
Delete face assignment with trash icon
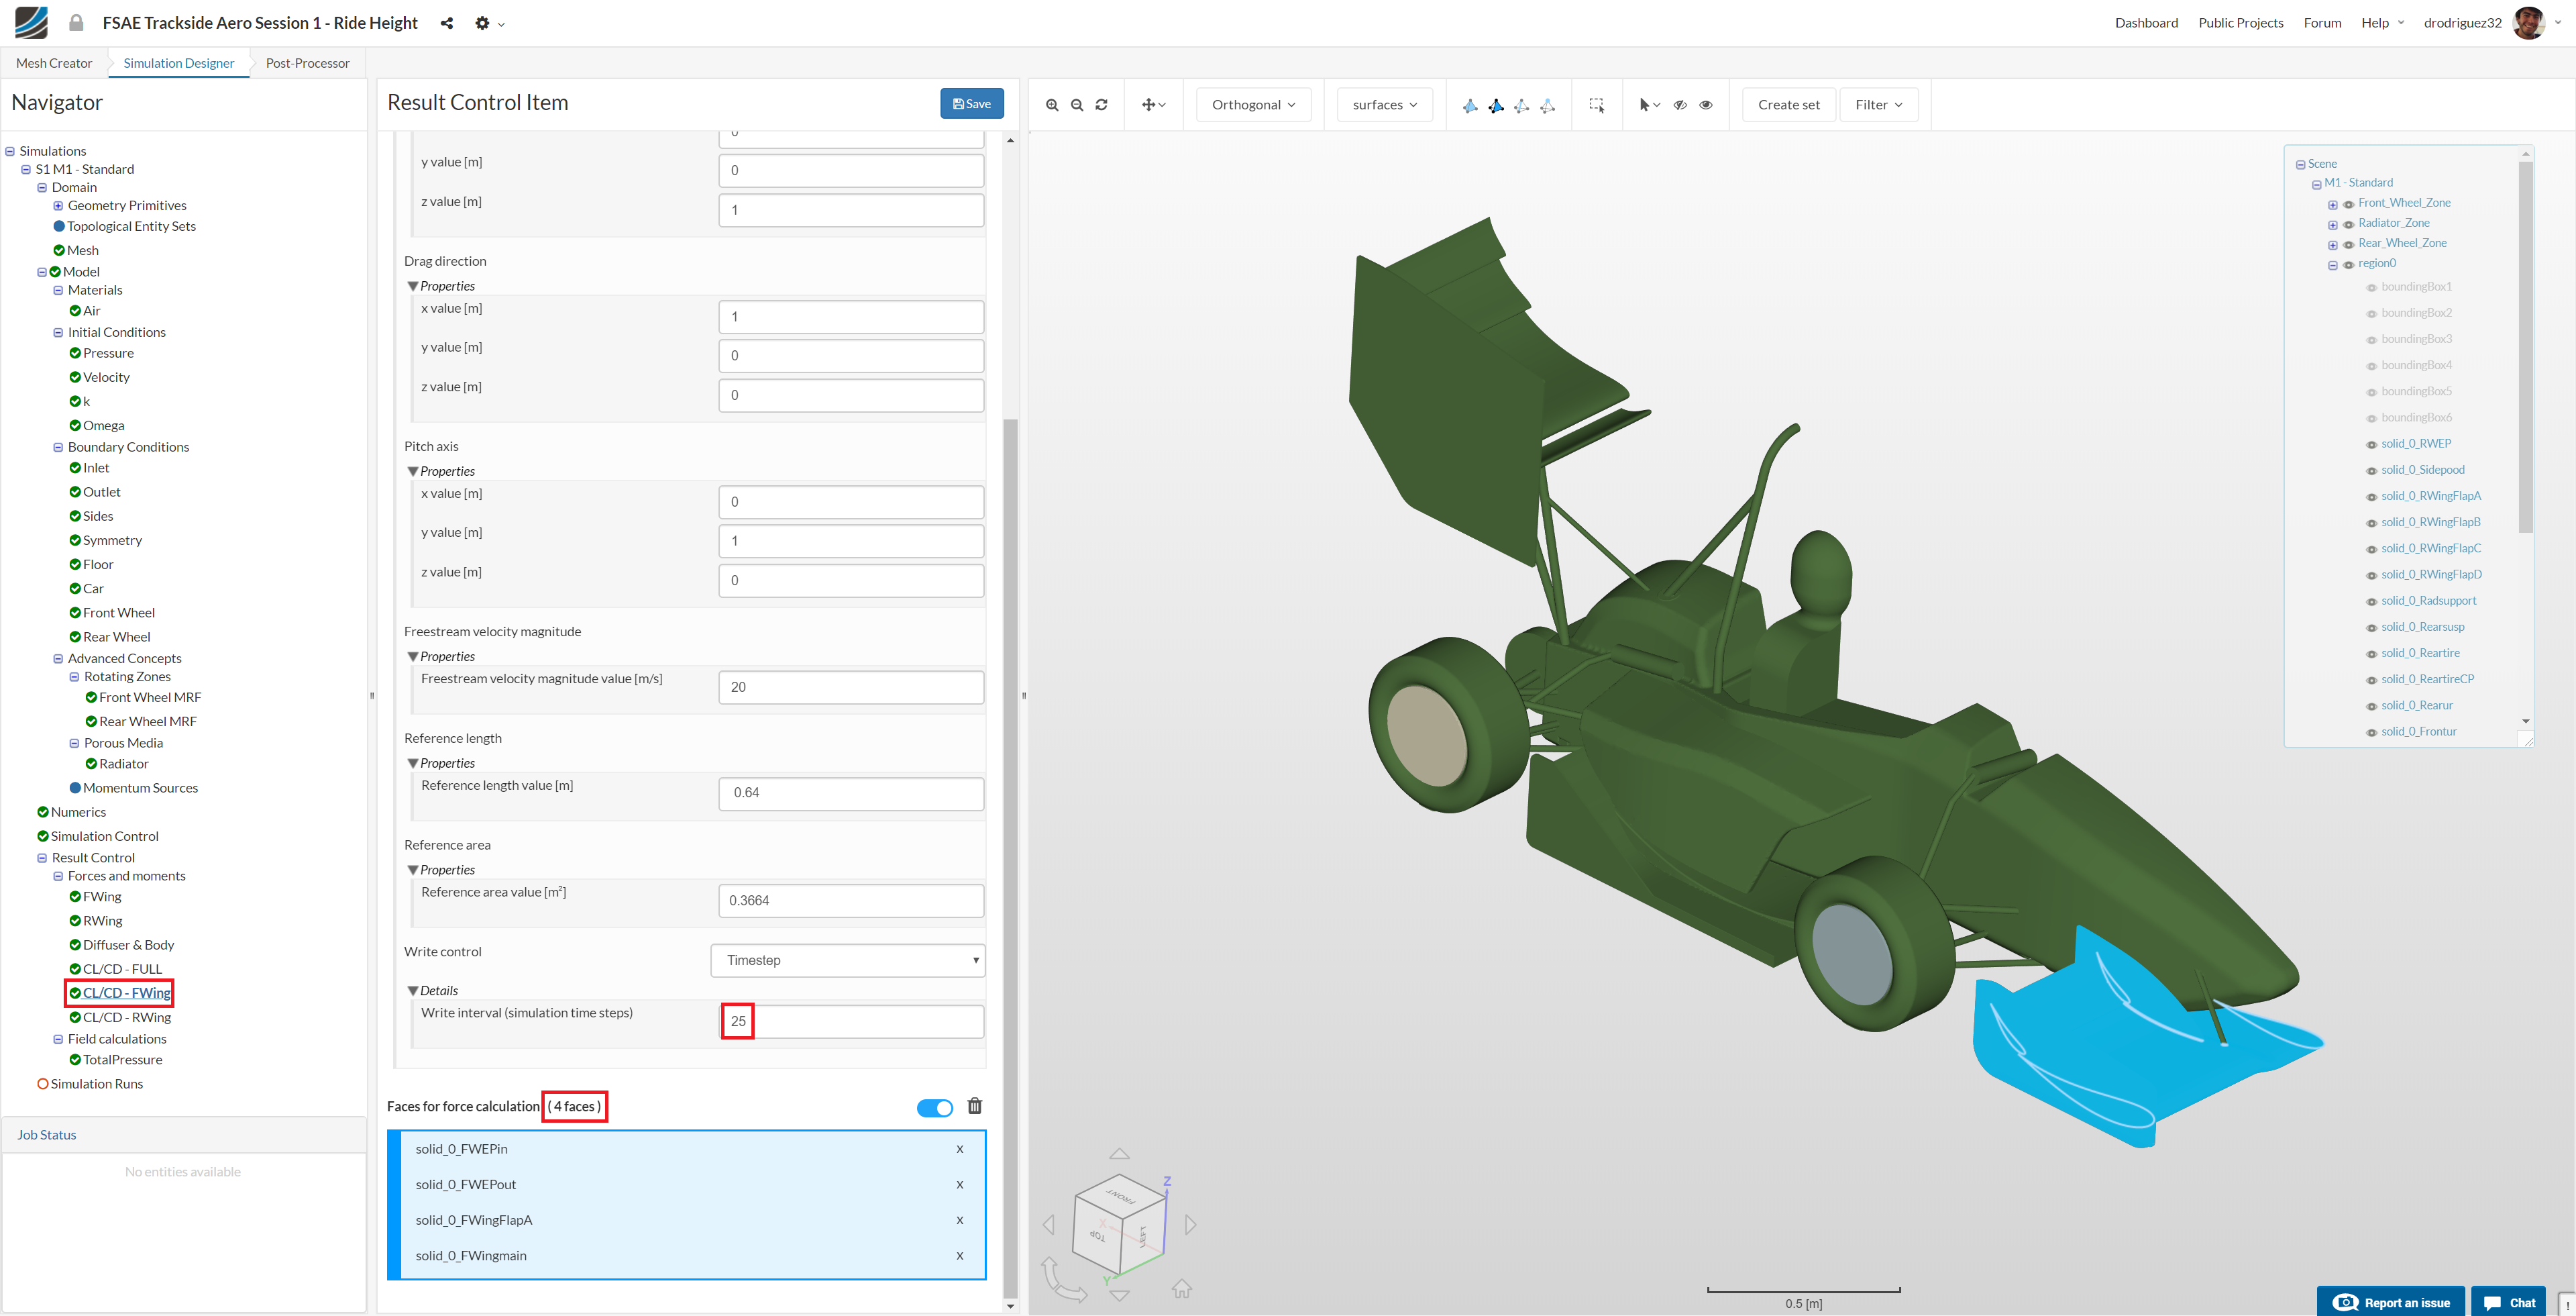[975, 1106]
